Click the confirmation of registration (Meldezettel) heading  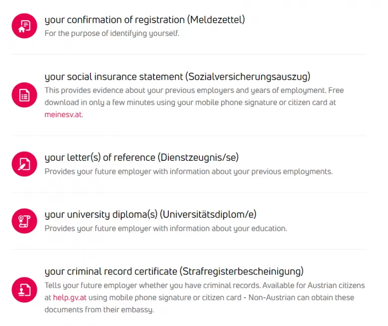point(144,20)
